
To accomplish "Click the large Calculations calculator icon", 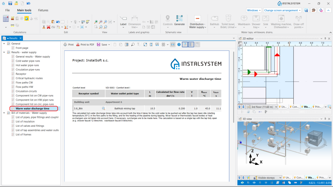I will click(6, 18).
